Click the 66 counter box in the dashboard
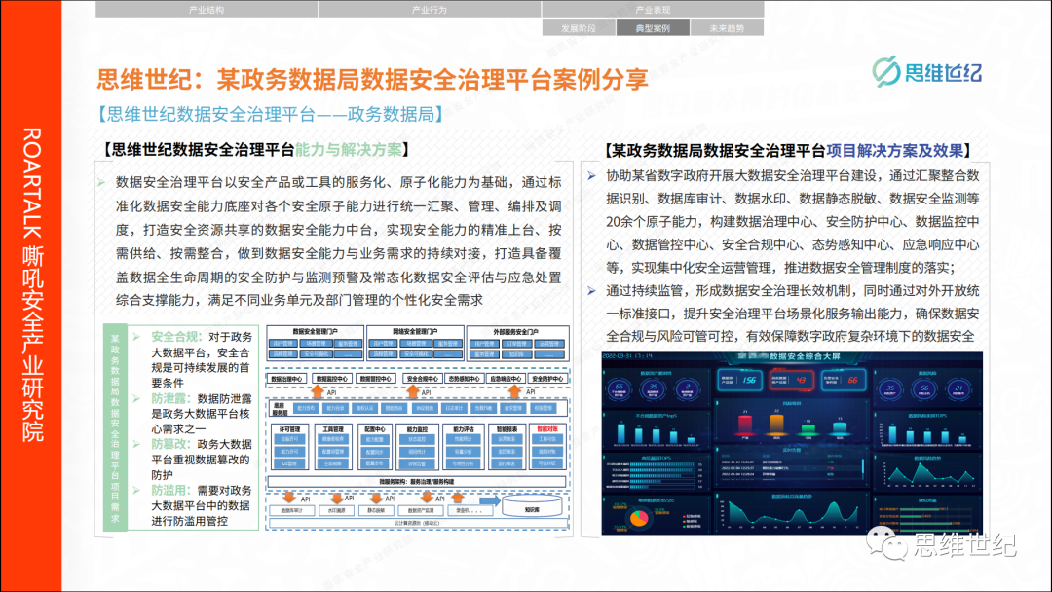 click(843, 380)
